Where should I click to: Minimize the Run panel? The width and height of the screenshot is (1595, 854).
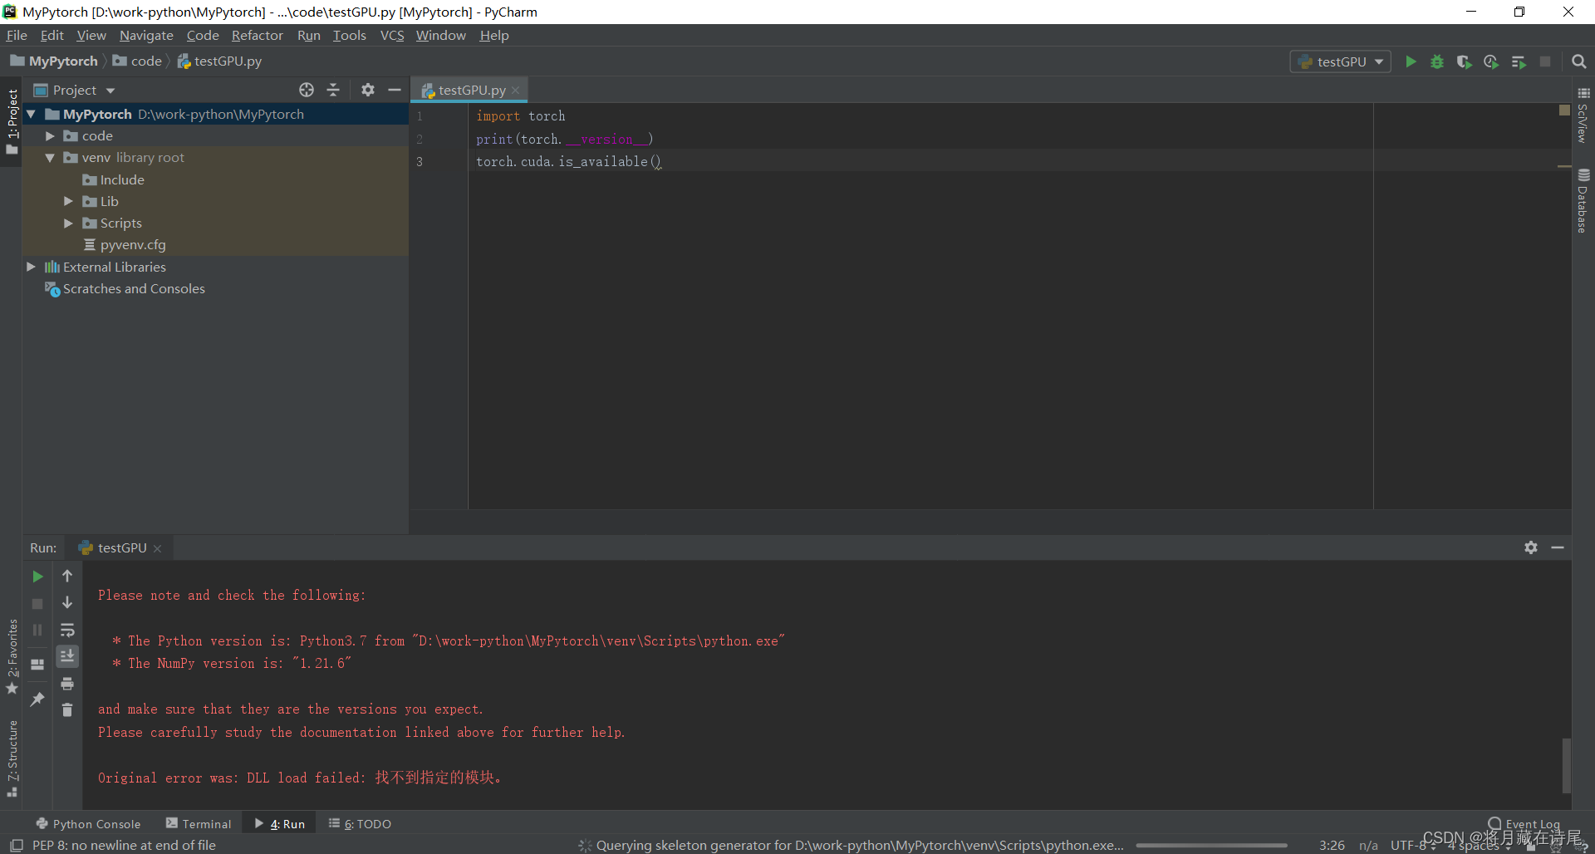click(1558, 547)
